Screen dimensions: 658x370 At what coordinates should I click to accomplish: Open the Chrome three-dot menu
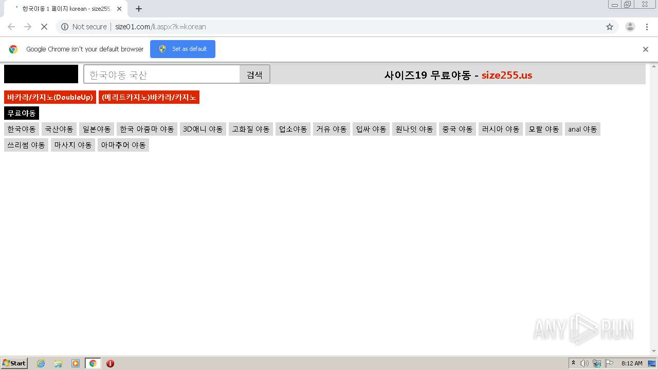click(647, 27)
